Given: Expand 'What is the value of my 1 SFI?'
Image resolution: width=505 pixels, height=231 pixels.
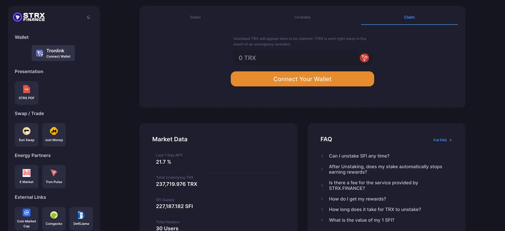Looking at the screenshot, I should tap(361, 220).
